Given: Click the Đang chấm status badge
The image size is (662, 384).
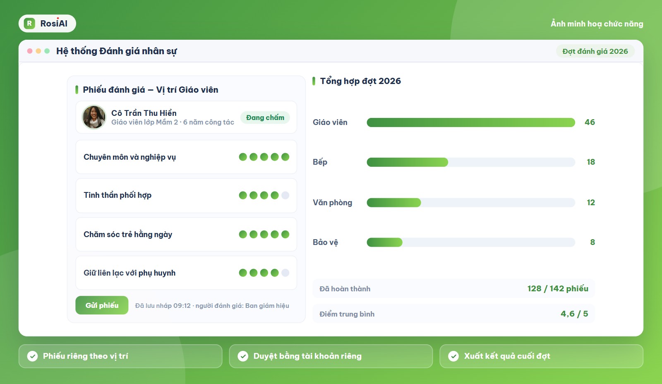Looking at the screenshot, I should pos(265,118).
